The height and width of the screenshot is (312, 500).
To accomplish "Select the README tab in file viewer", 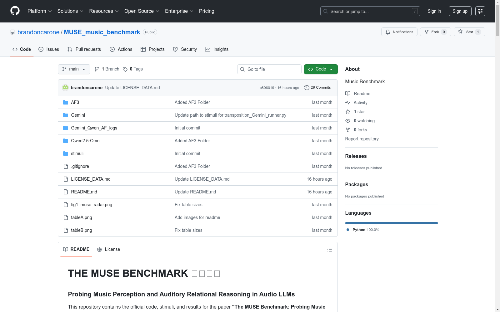I will point(76,249).
